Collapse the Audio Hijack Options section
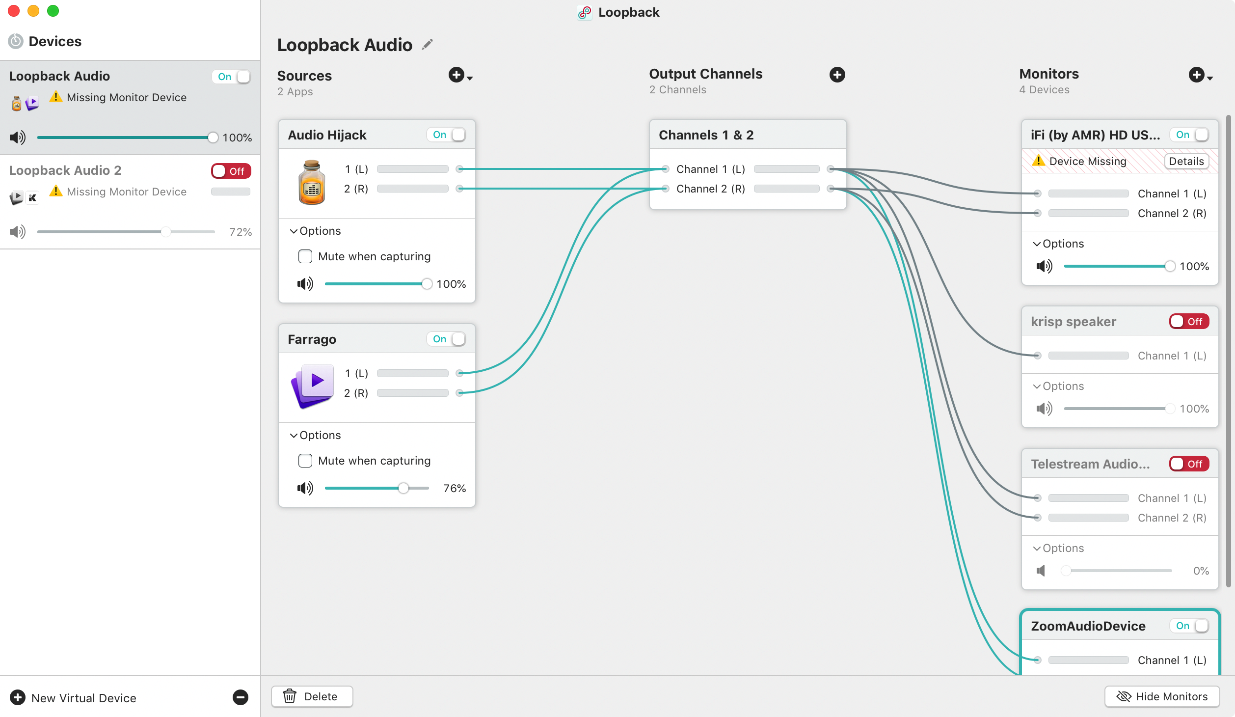This screenshot has width=1235, height=717. (x=315, y=231)
